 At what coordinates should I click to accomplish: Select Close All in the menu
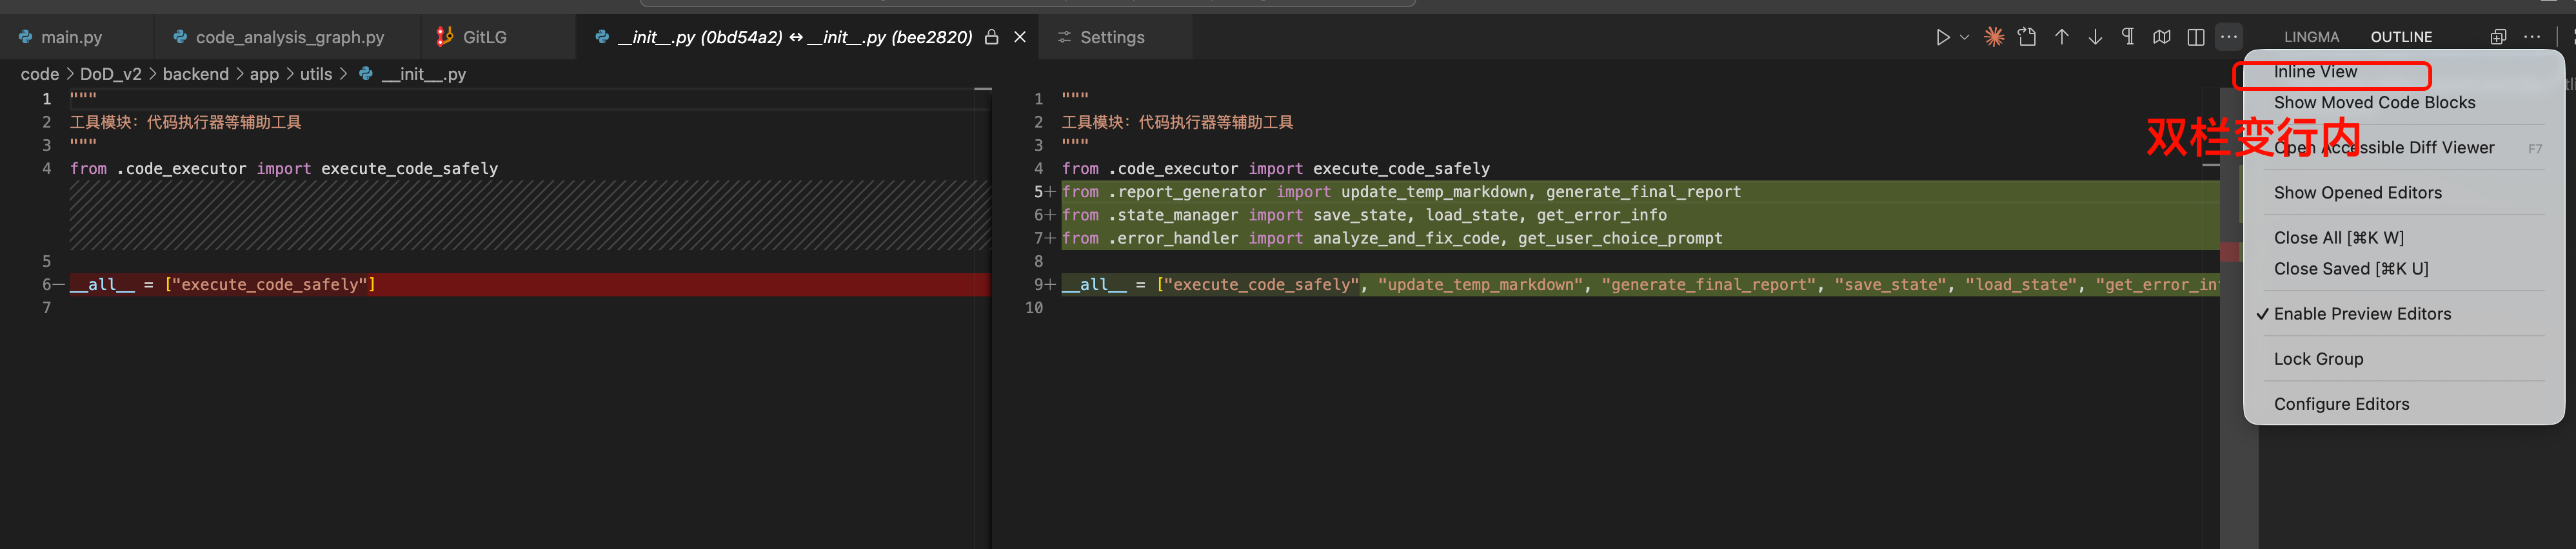2338,238
